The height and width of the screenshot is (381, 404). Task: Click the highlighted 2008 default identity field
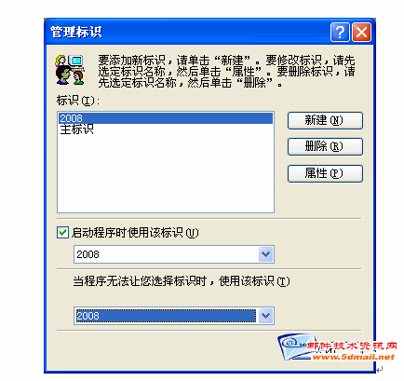[166, 316]
